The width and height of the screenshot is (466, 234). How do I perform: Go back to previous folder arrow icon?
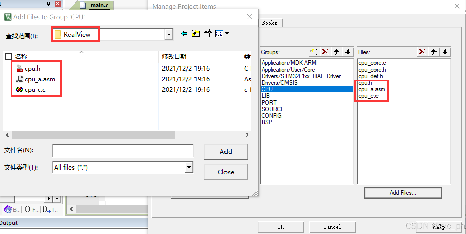click(x=184, y=34)
